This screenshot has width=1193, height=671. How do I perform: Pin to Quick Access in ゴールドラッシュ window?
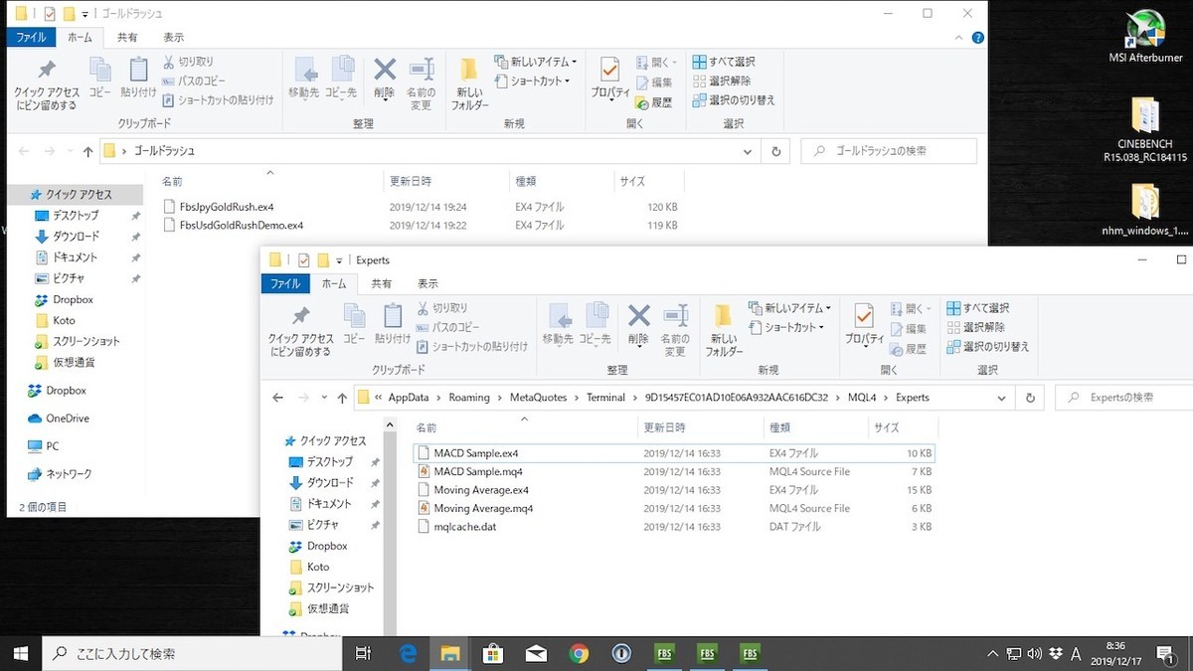[46, 84]
